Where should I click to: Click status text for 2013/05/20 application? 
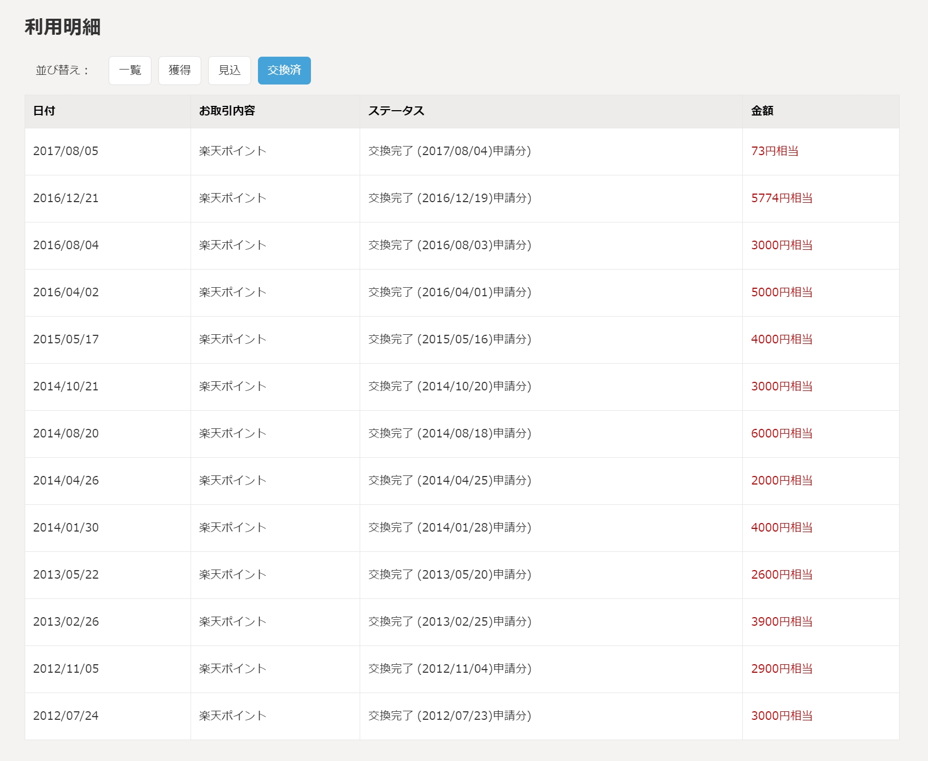tap(450, 575)
